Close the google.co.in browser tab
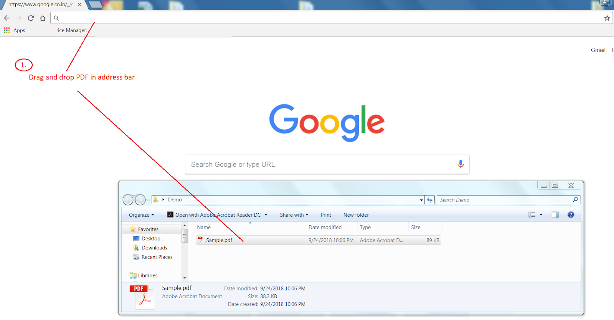 [x=80, y=5]
